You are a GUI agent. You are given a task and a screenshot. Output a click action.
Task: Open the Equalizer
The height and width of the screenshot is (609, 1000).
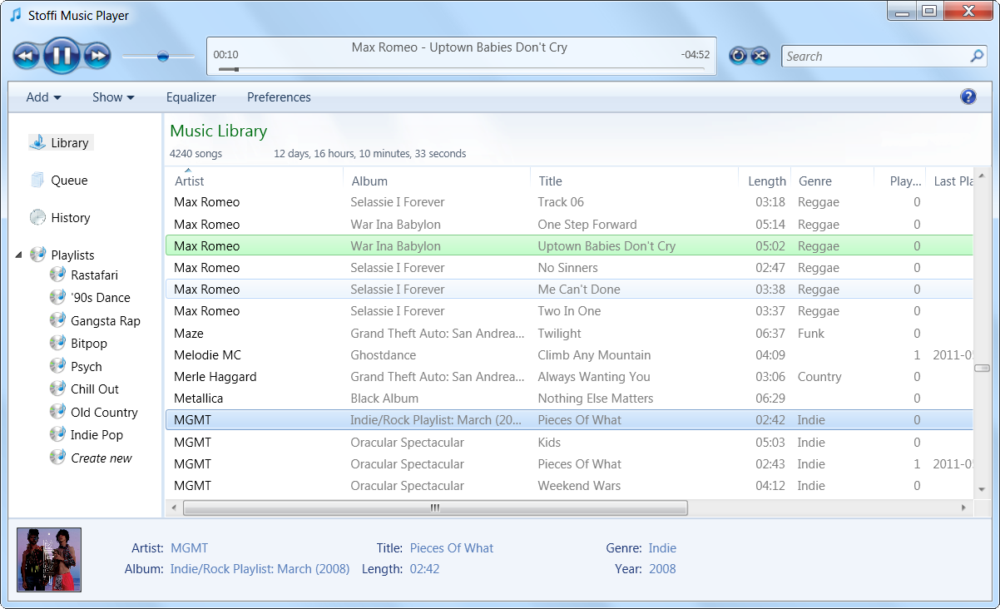tap(191, 97)
